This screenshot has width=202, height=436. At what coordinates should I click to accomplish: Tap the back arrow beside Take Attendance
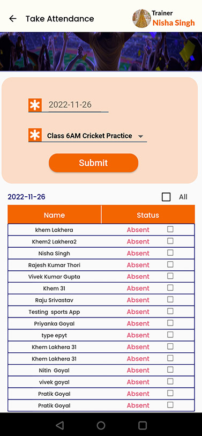pyautogui.click(x=13, y=19)
